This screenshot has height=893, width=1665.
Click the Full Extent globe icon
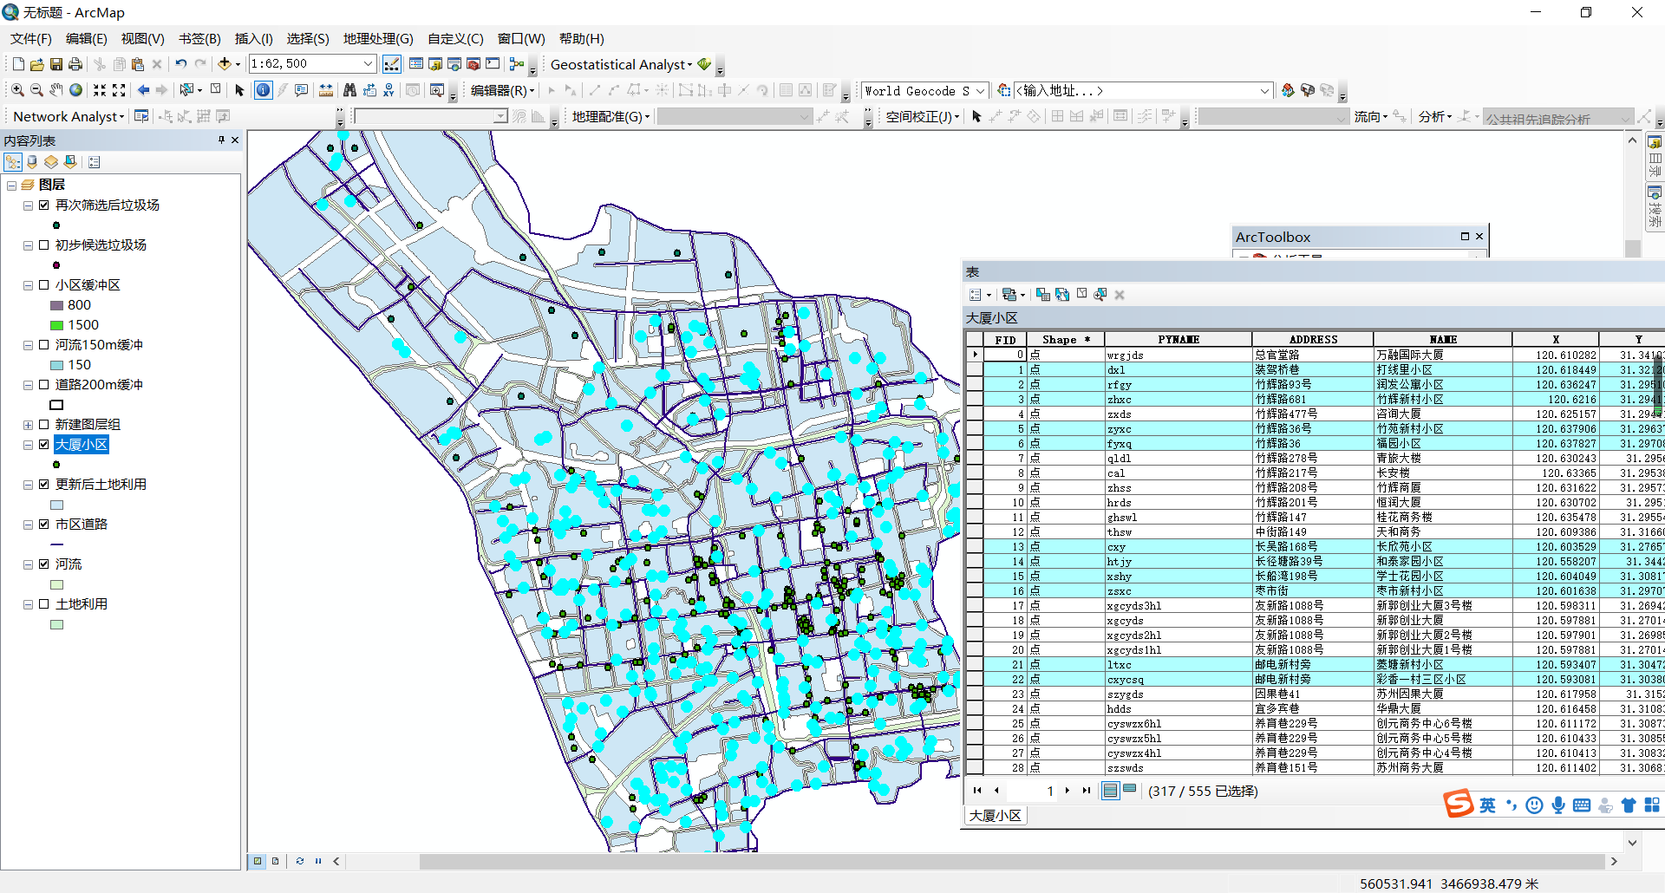click(x=76, y=90)
